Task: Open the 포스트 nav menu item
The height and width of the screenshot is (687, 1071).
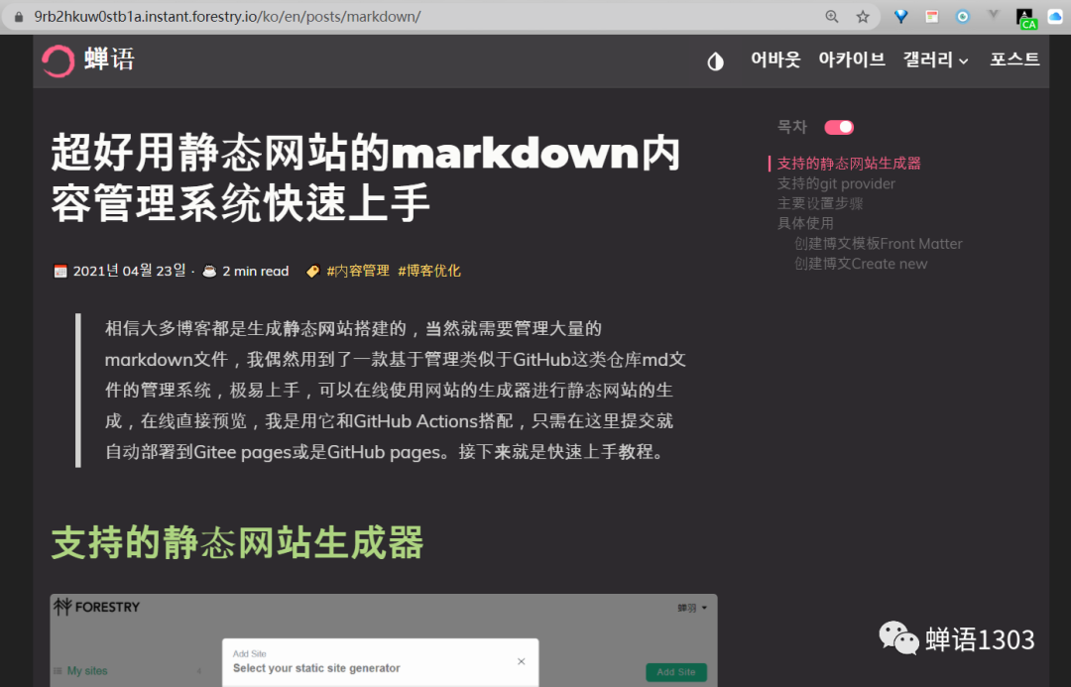Action: (x=1015, y=60)
